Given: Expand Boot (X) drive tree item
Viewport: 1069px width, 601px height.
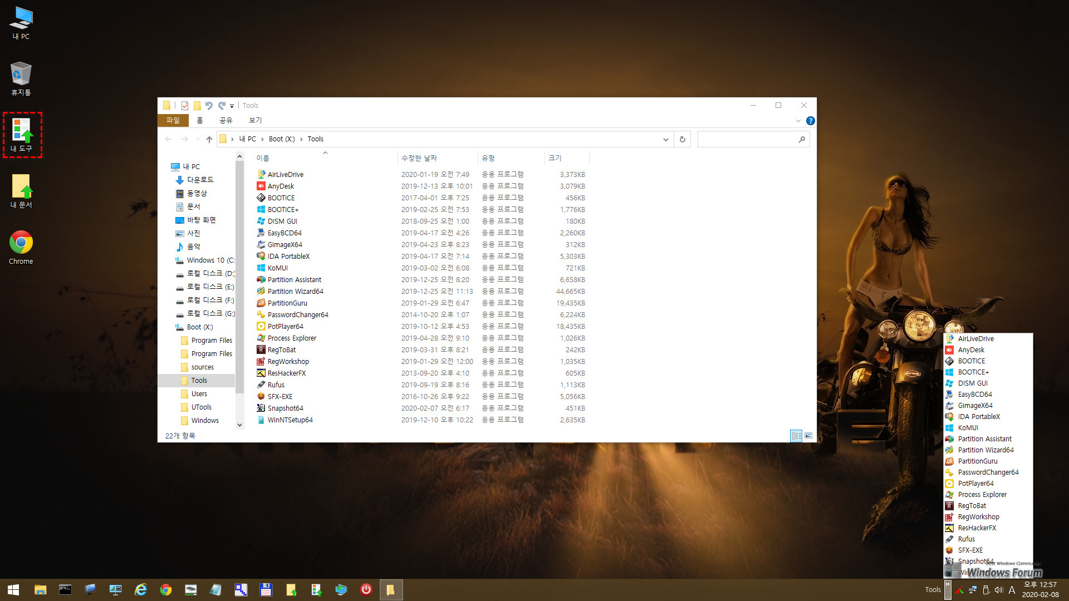Looking at the screenshot, I should (170, 327).
